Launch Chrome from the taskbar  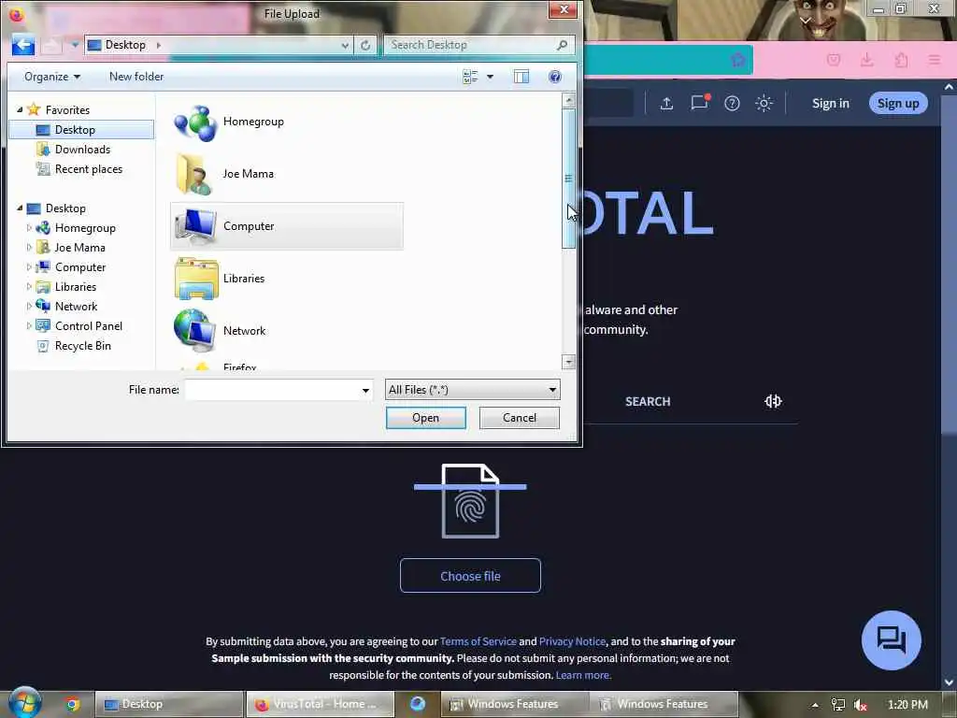[x=73, y=704]
